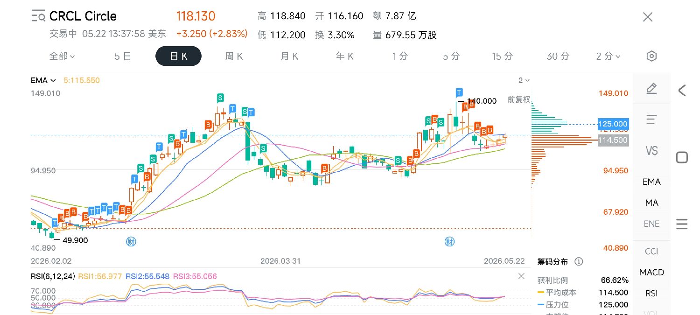The height and width of the screenshot is (315, 700).
Task: Tap the +3.250 (+2.83%) change value
Action: (212, 34)
